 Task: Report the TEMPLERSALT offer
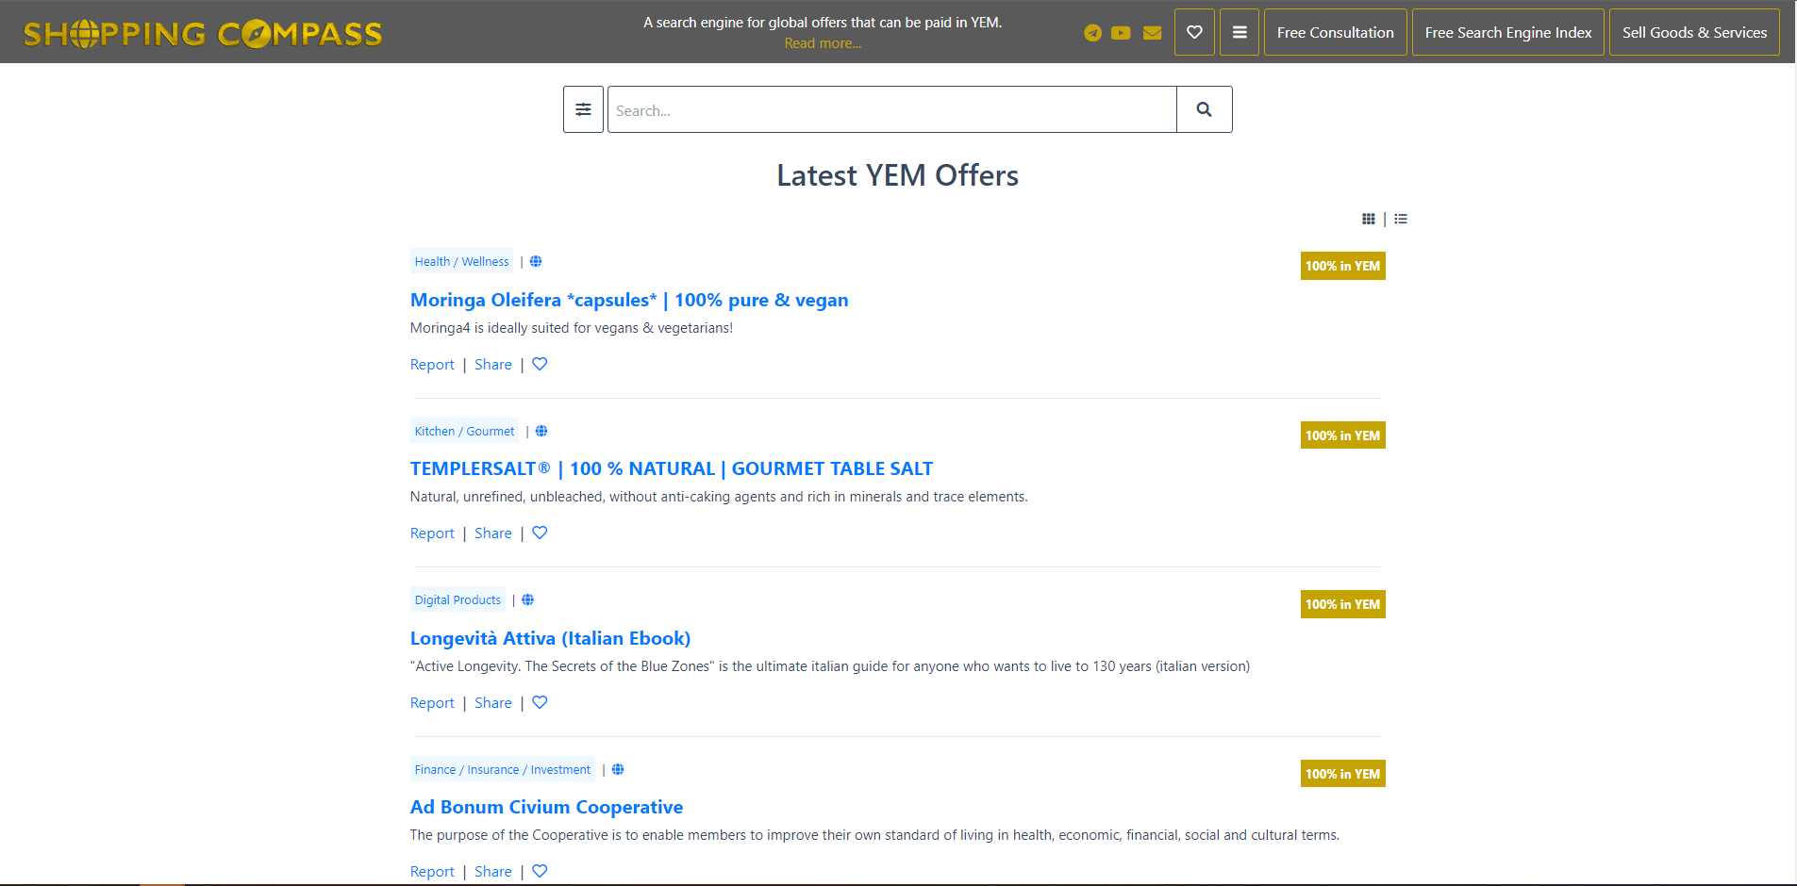pos(432,533)
